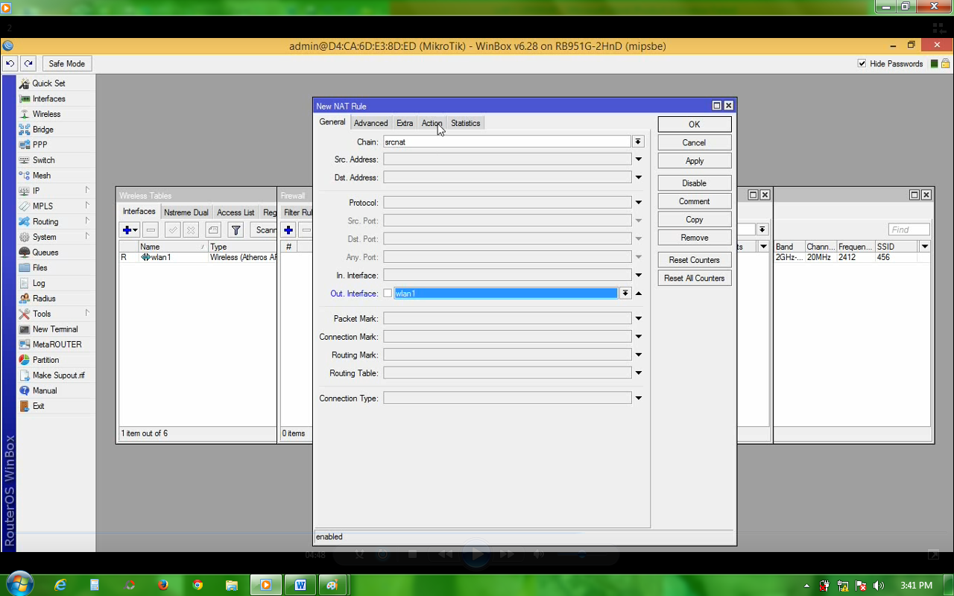
Task: Open Bridge in the sidebar
Action: (42, 130)
